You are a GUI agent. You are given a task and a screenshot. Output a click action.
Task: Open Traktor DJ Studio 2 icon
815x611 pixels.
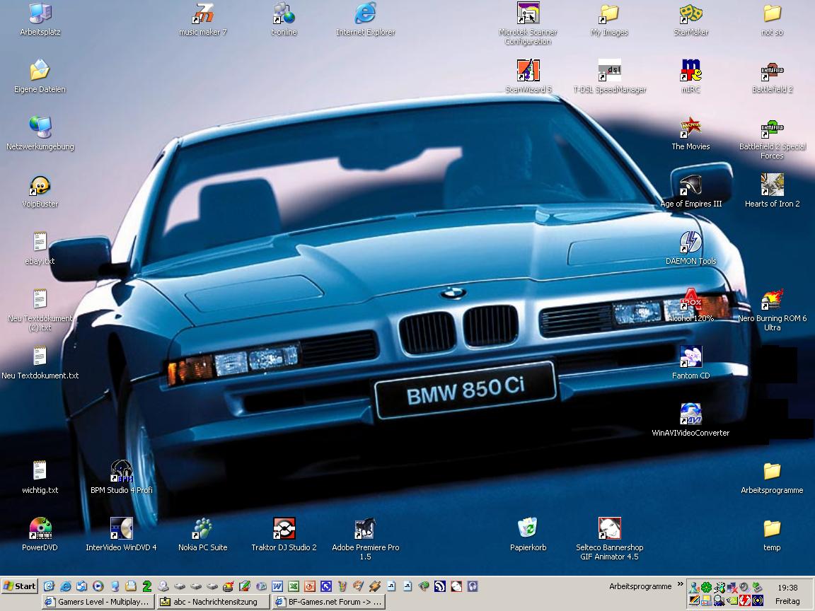pyautogui.click(x=284, y=530)
